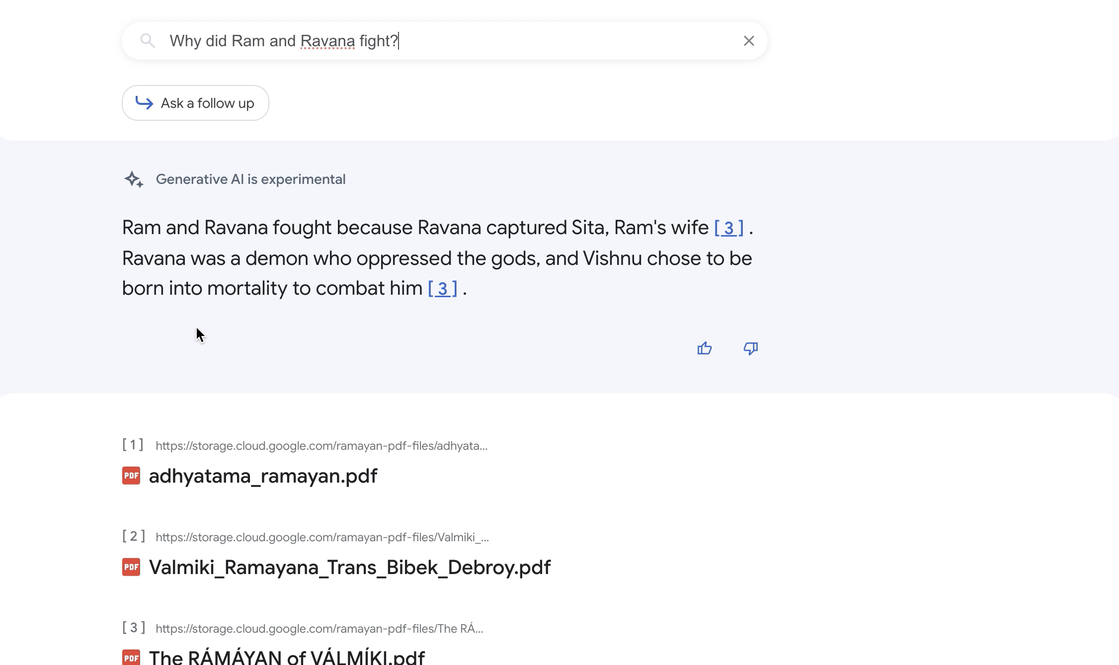This screenshot has height=665, width=1119.
Task: Open citation [3] after "combat him"
Action: (x=442, y=289)
